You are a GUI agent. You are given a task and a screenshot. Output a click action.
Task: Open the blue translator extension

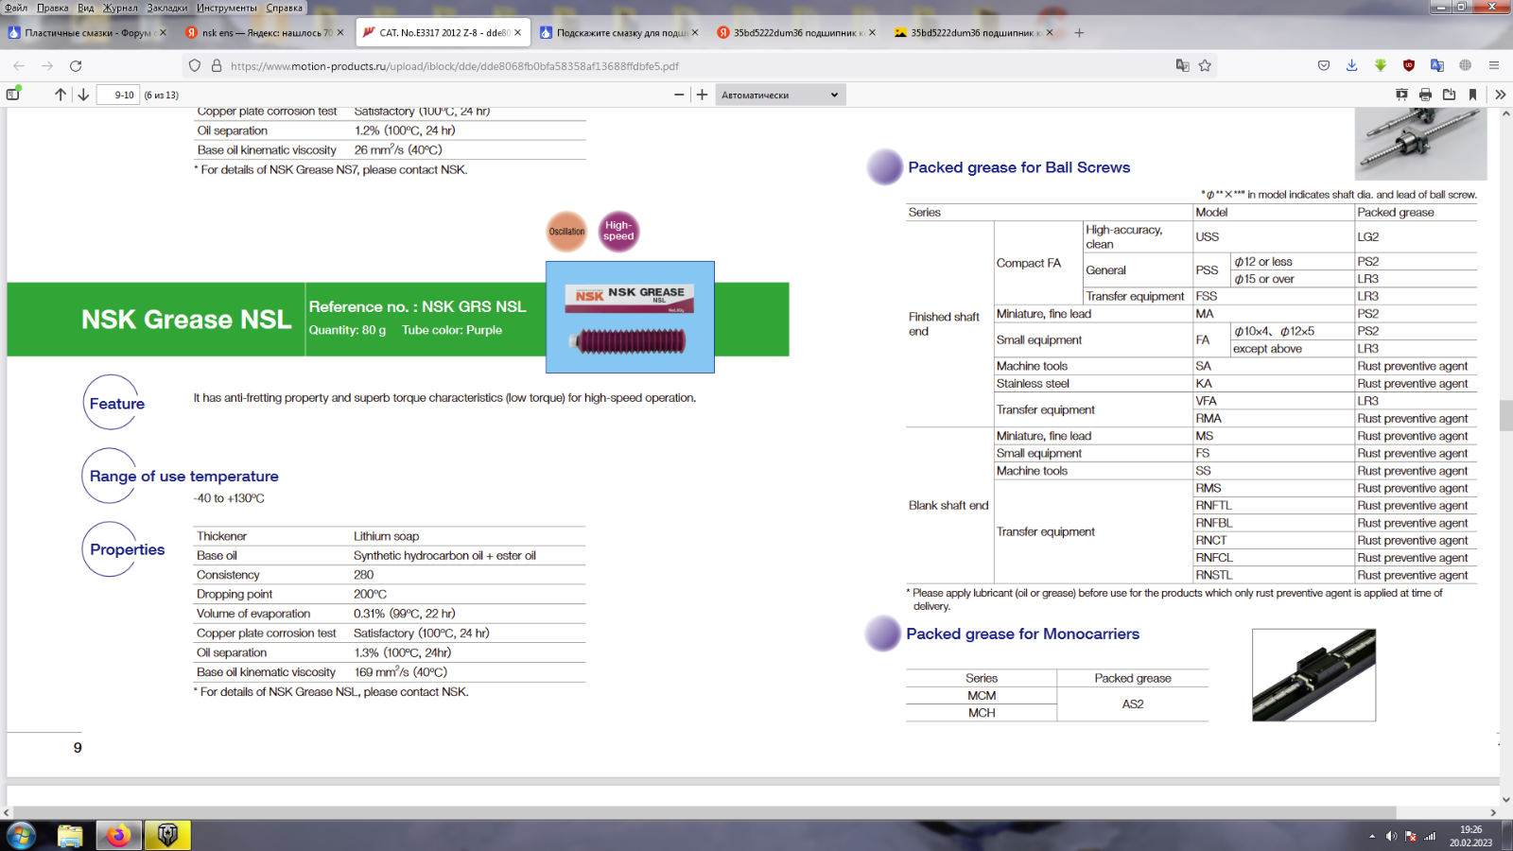(1437, 65)
